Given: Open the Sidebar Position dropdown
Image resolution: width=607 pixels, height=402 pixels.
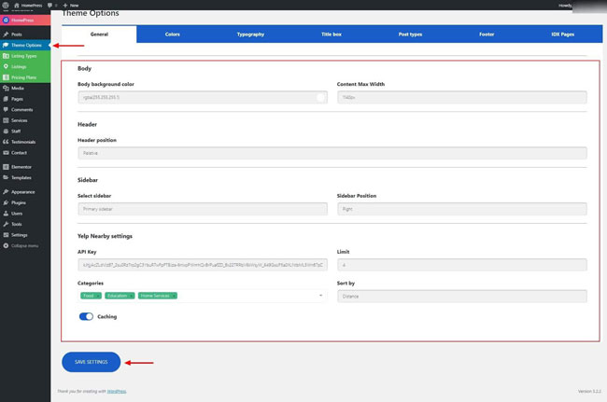Looking at the screenshot, I should tap(462, 209).
